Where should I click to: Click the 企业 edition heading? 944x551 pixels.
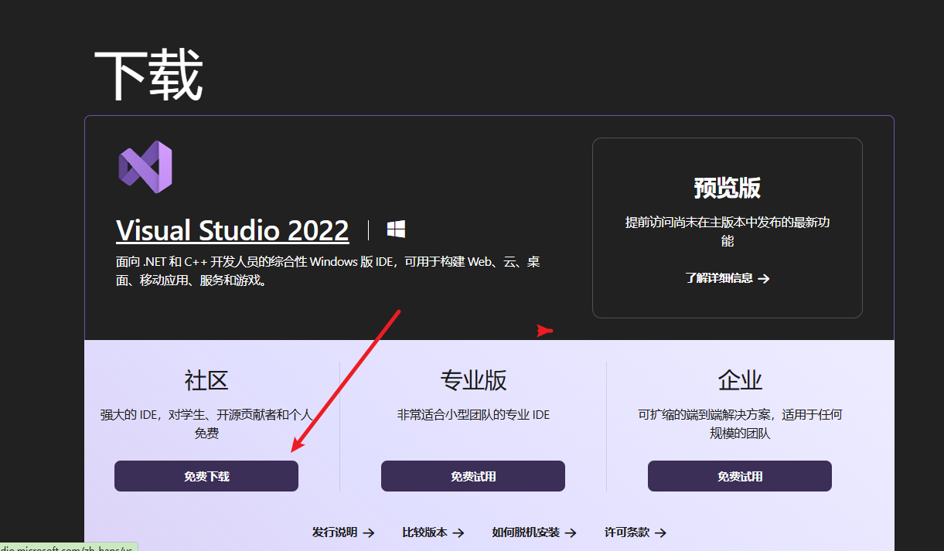pyautogui.click(x=740, y=380)
